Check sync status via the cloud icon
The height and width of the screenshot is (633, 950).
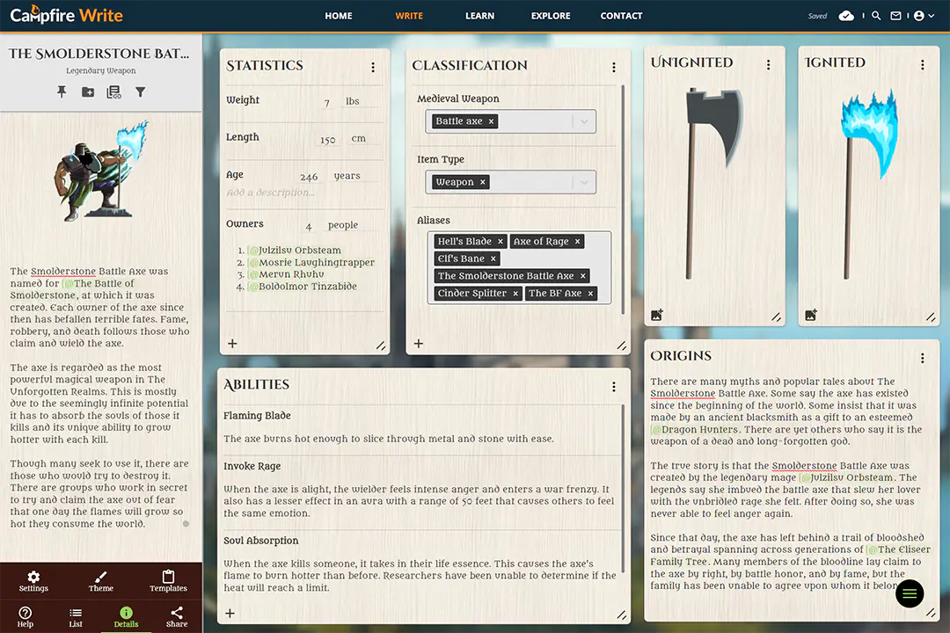[x=845, y=15]
